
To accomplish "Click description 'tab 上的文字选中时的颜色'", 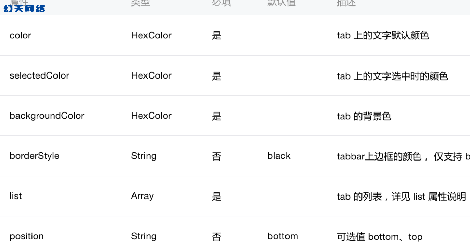I will pyautogui.click(x=393, y=76).
